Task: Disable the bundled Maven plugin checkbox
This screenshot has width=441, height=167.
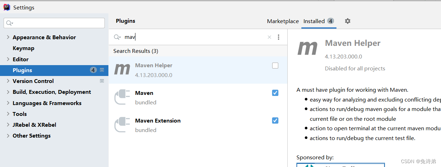Action: (275, 93)
